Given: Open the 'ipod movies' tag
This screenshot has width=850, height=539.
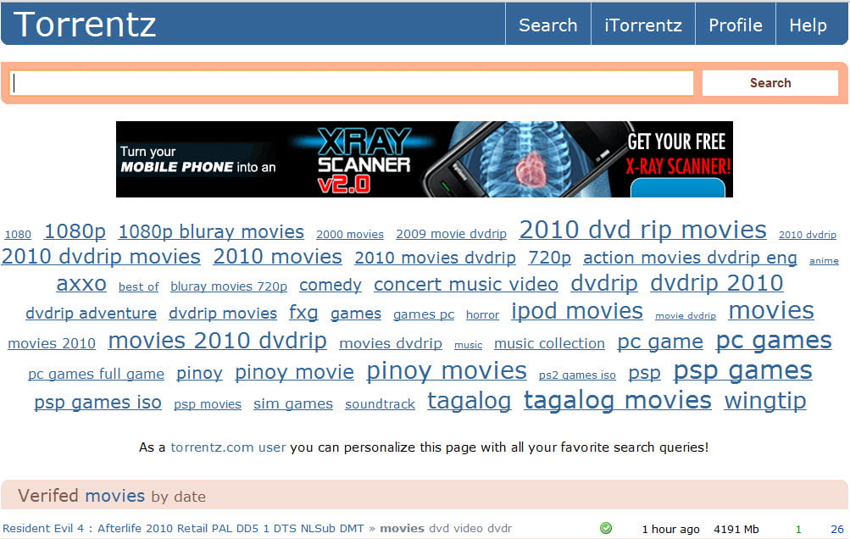Looking at the screenshot, I should pos(577,312).
